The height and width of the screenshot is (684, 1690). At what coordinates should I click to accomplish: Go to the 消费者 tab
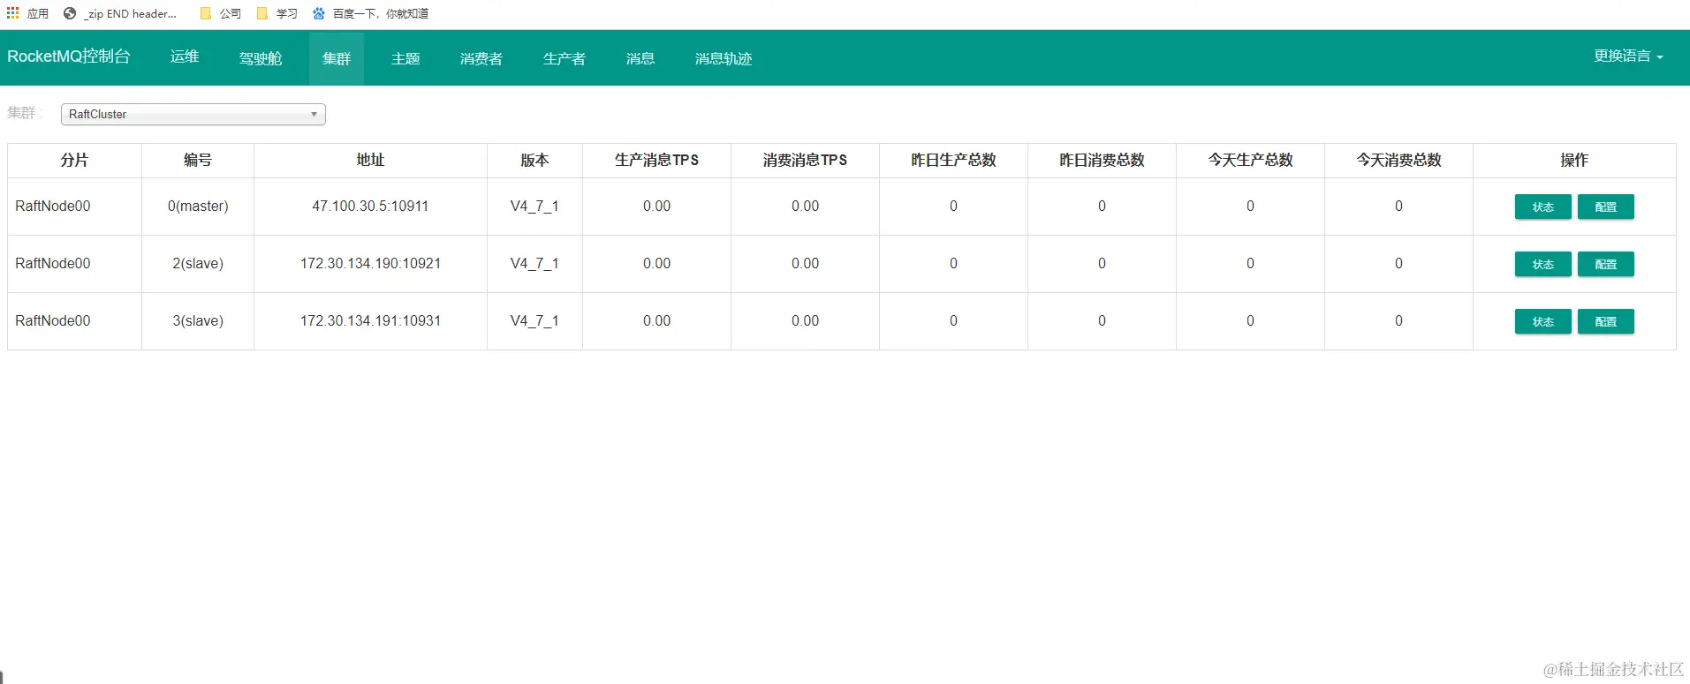[481, 58]
